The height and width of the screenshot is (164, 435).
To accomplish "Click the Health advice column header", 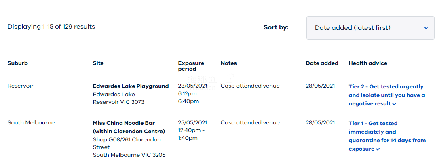I will pos(368,63).
